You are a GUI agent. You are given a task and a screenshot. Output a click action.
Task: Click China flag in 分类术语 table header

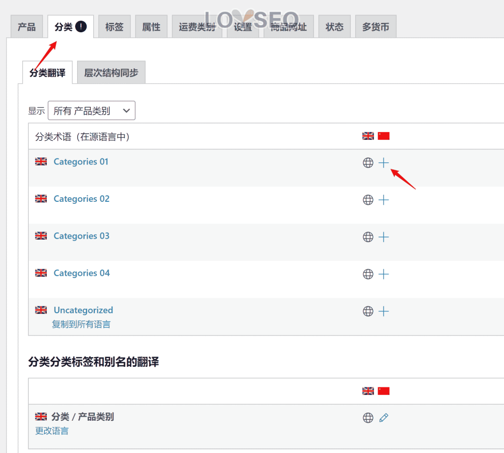[384, 136]
